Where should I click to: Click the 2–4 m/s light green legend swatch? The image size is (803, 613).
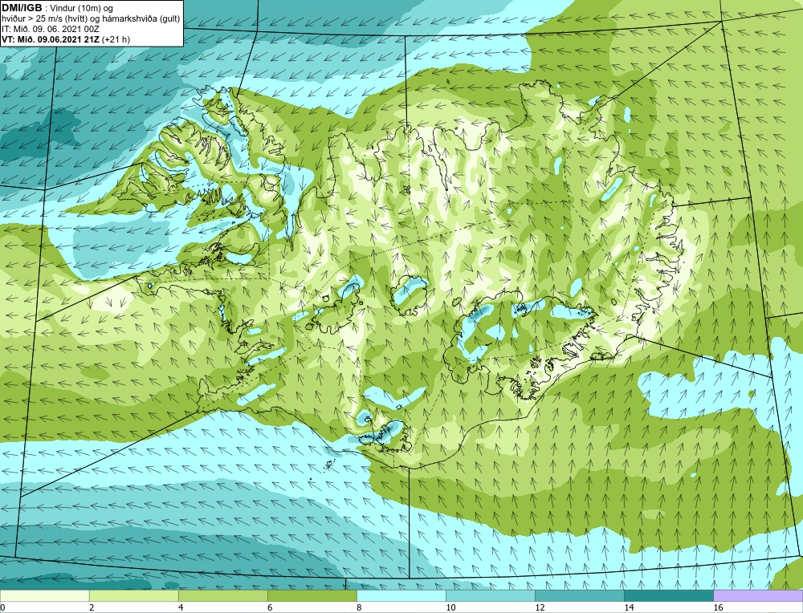point(133,595)
